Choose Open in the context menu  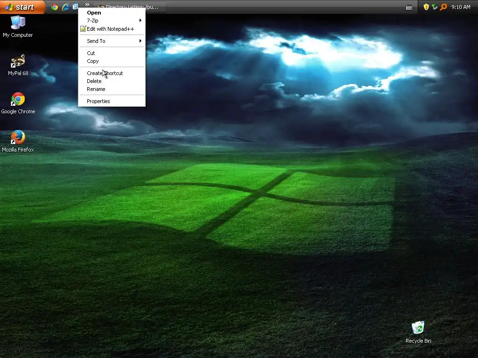coord(112,13)
